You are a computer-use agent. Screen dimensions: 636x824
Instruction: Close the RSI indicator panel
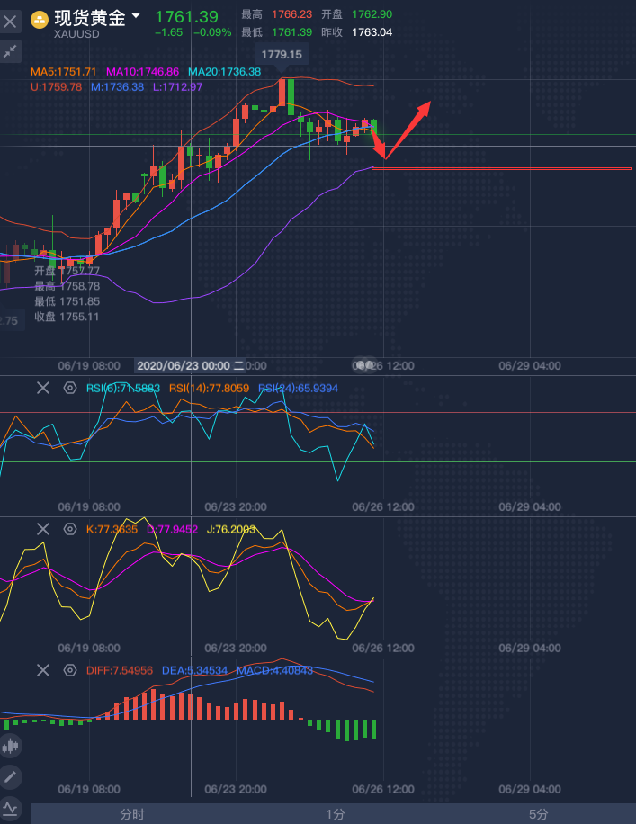tap(42, 388)
